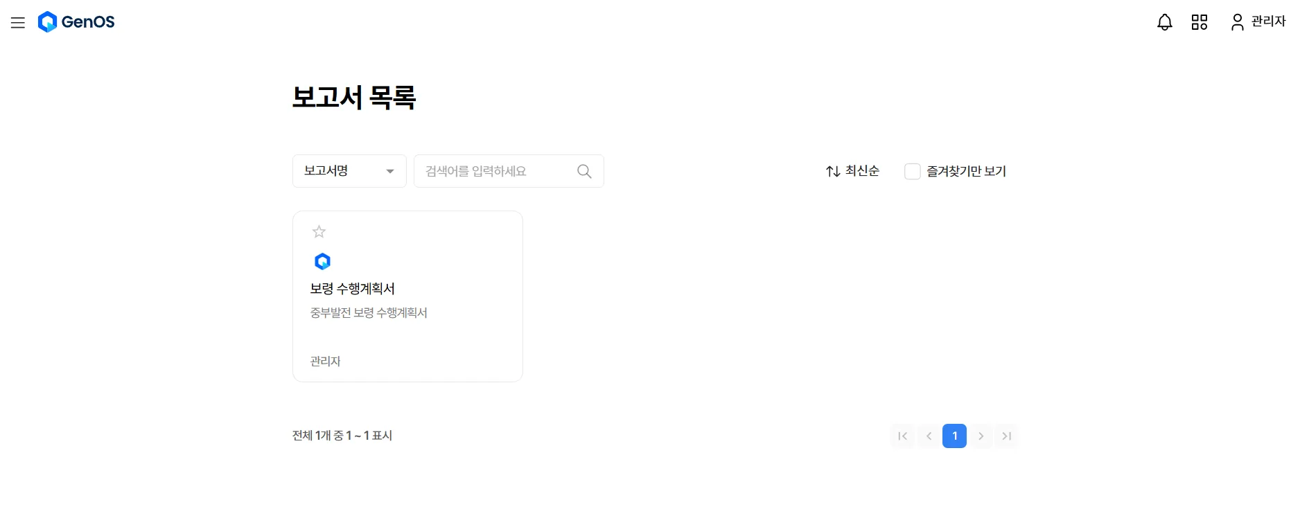Go to the previous page
The width and height of the screenshot is (1300, 518).
[x=929, y=436]
